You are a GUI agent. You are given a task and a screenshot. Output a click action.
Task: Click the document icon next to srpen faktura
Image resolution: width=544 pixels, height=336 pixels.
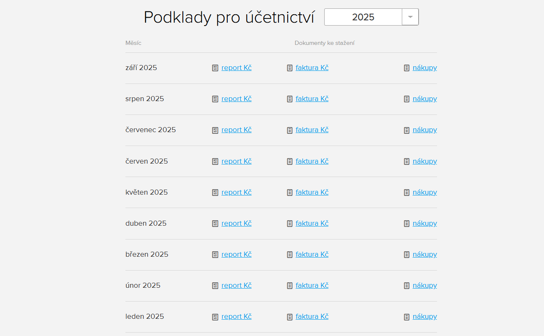pyautogui.click(x=290, y=99)
